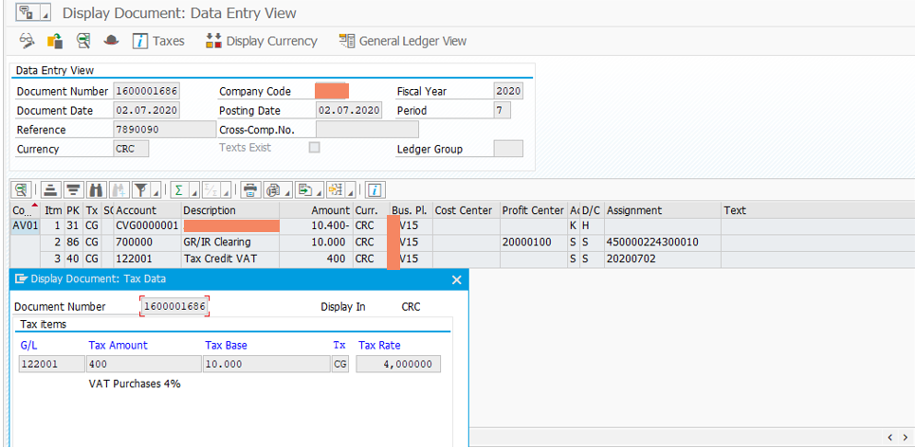Expand the Subtotals dropdown arrow
915x448 pixels.
[227, 190]
